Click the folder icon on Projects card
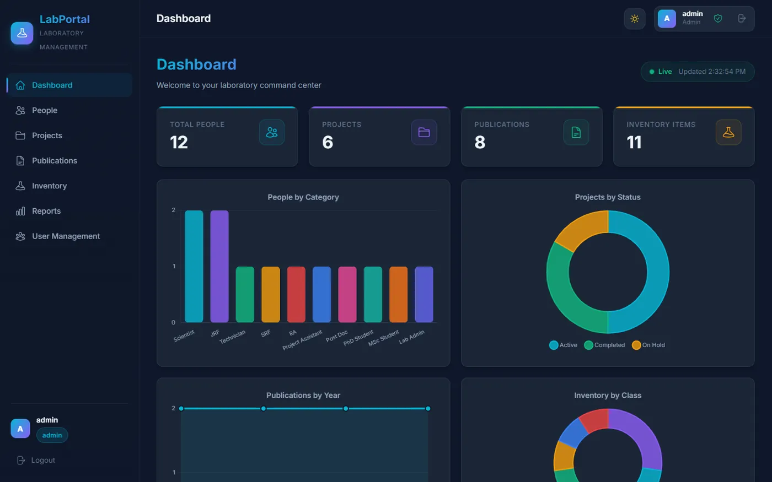 424,132
